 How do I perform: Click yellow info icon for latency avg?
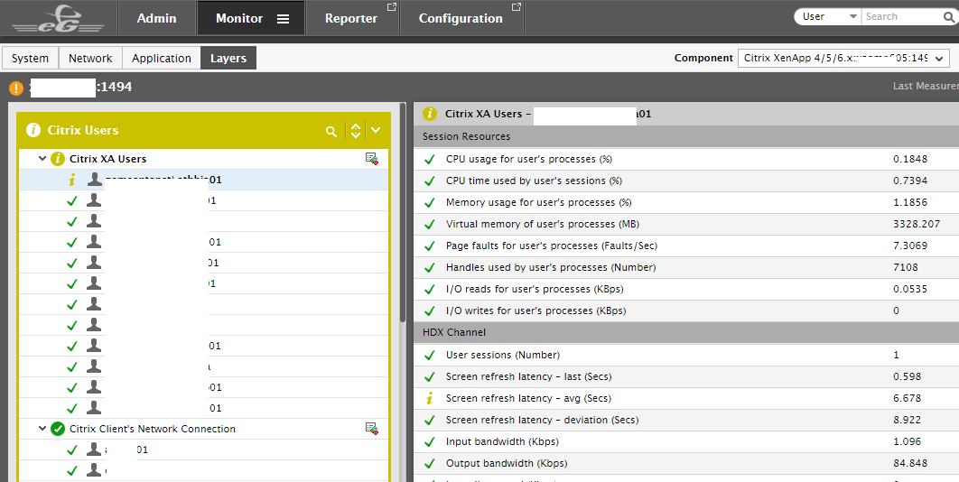(429, 398)
